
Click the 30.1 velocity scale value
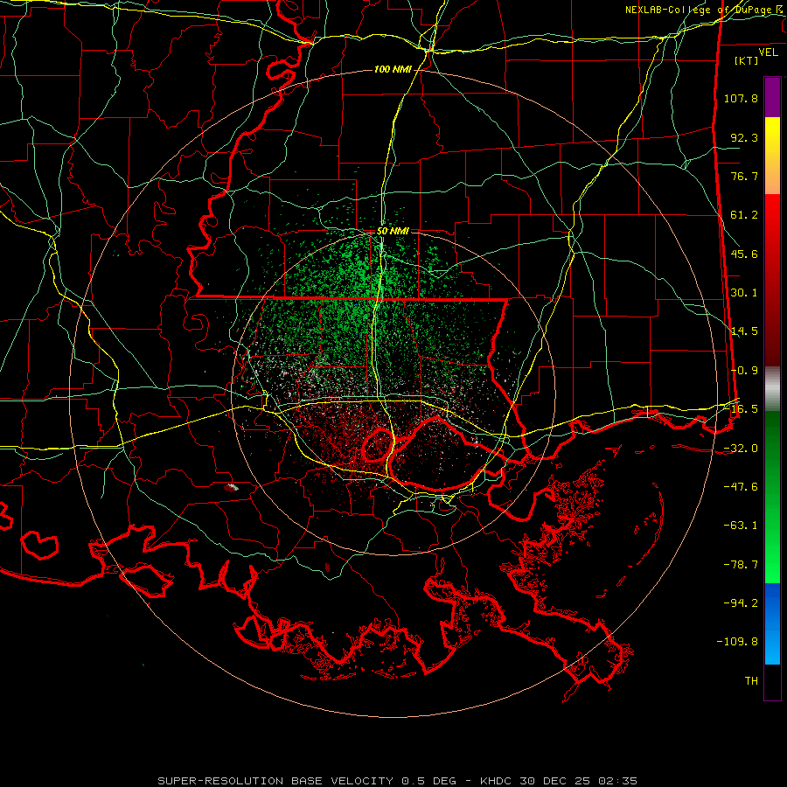coord(744,293)
